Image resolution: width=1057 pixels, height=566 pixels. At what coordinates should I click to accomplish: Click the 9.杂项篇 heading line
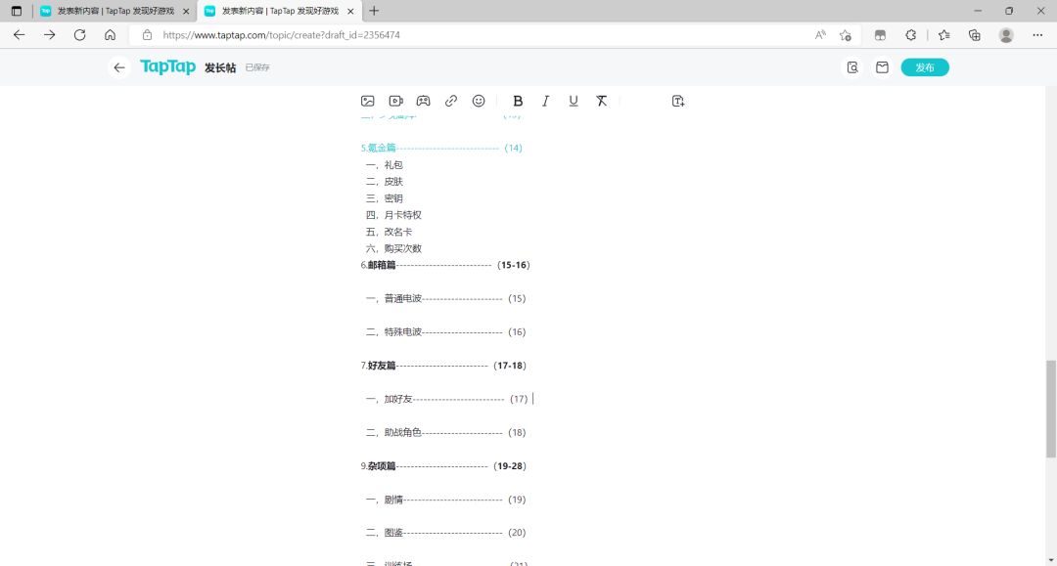[443, 465]
